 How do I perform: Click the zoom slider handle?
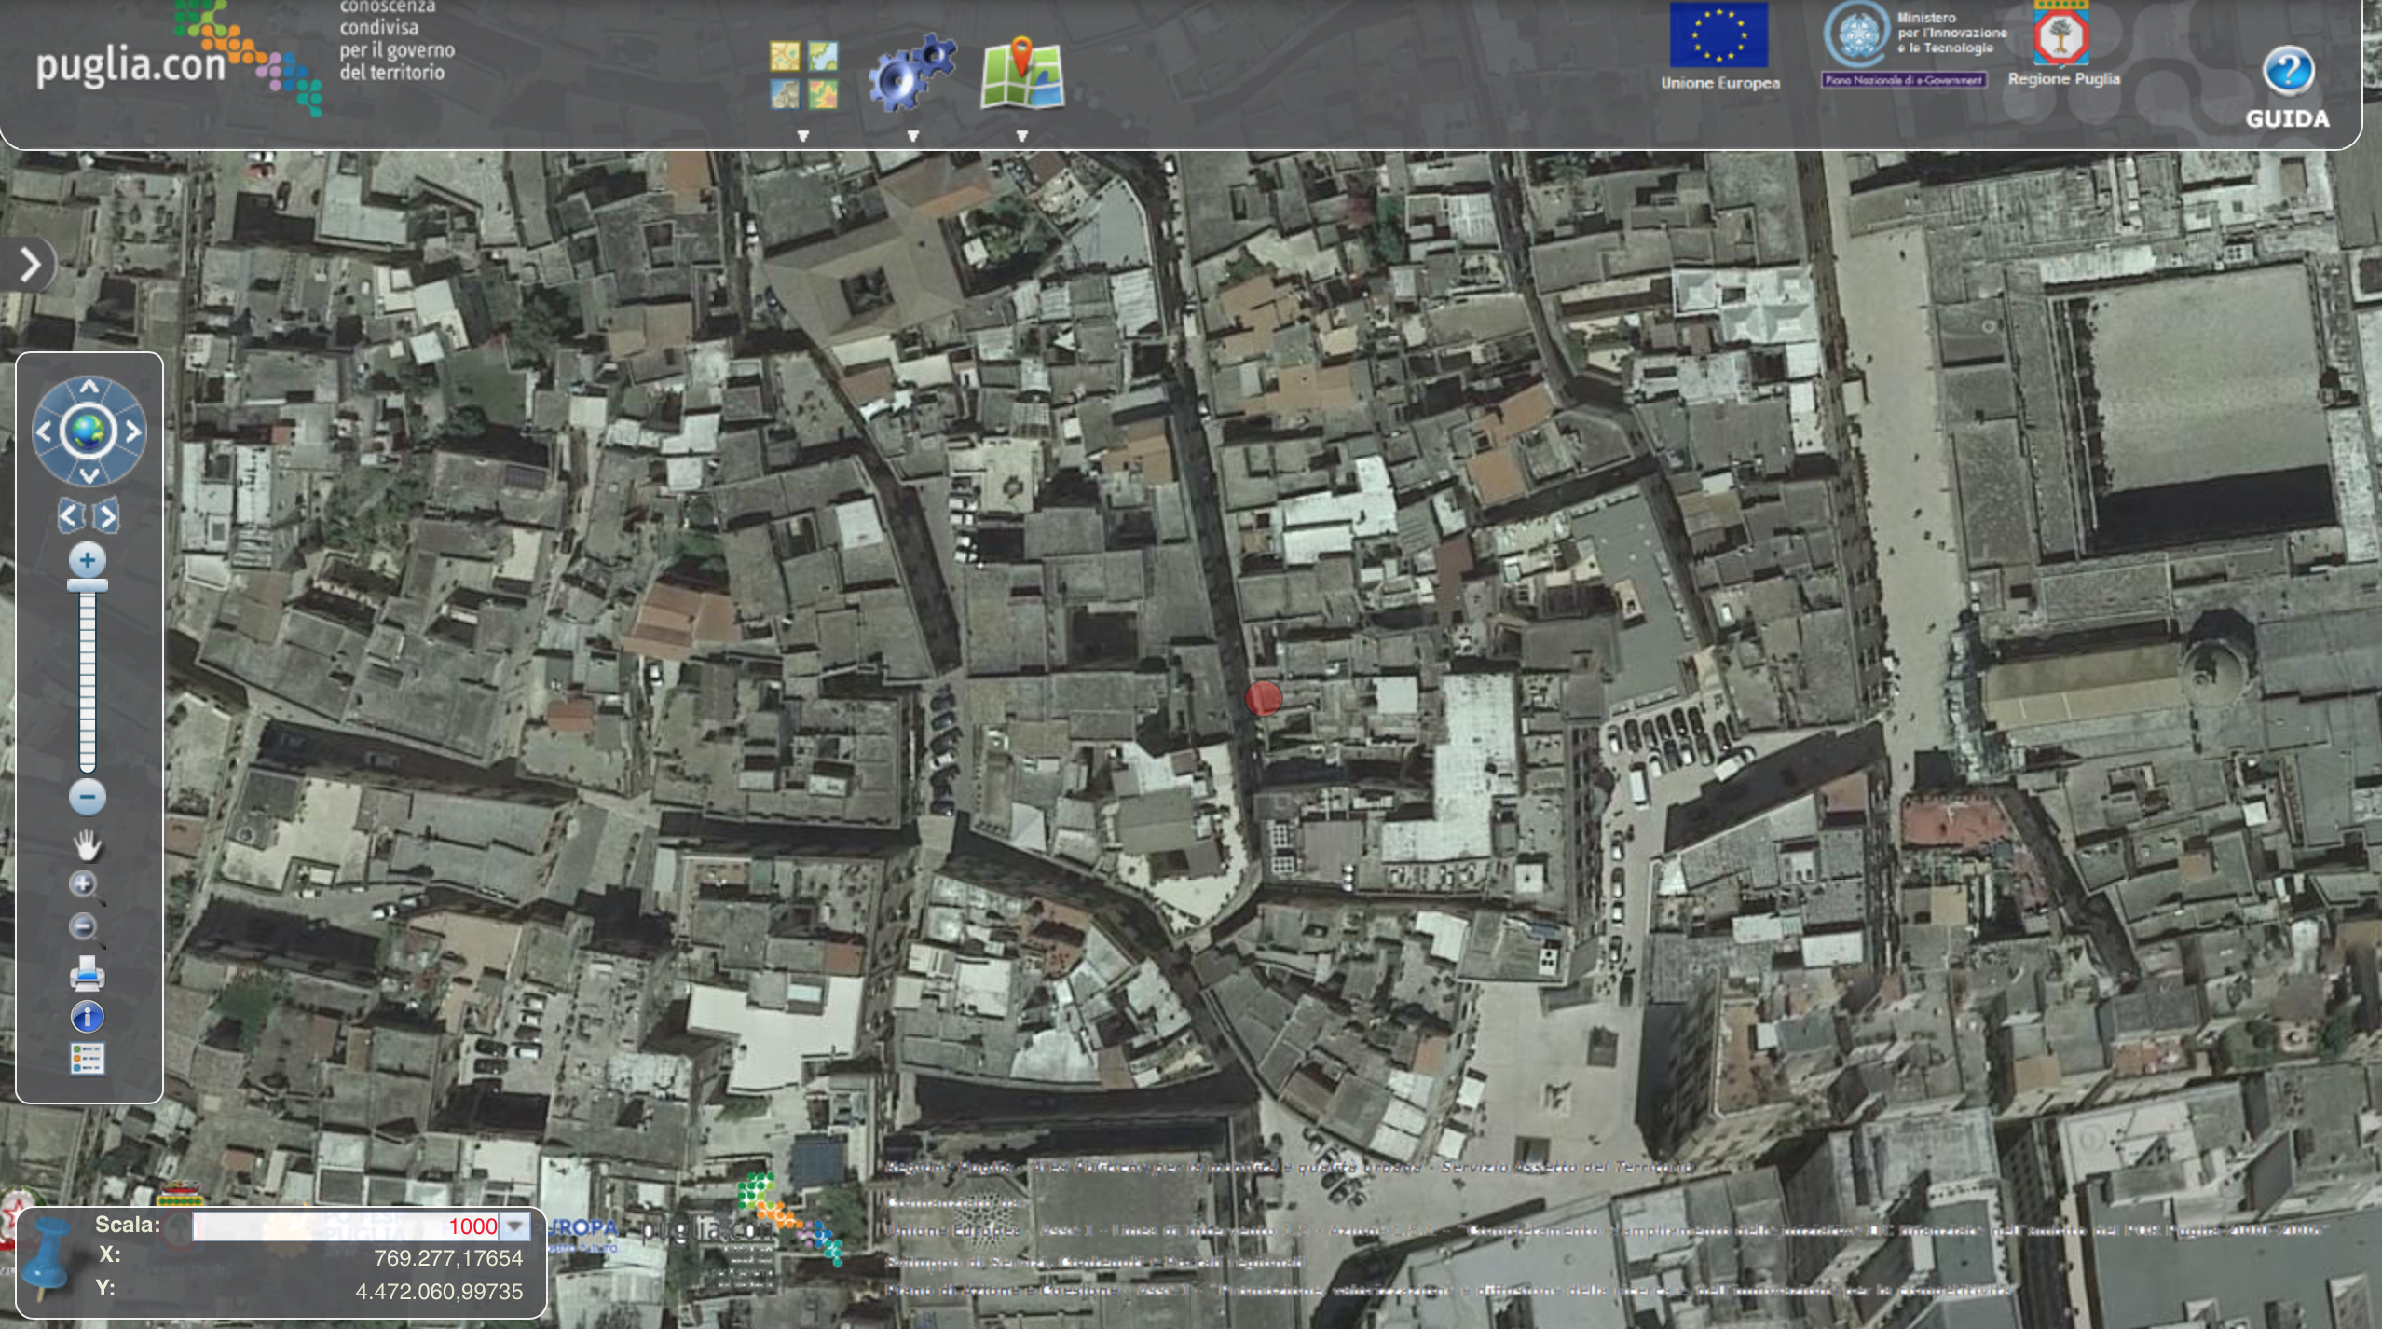click(88, 585)
